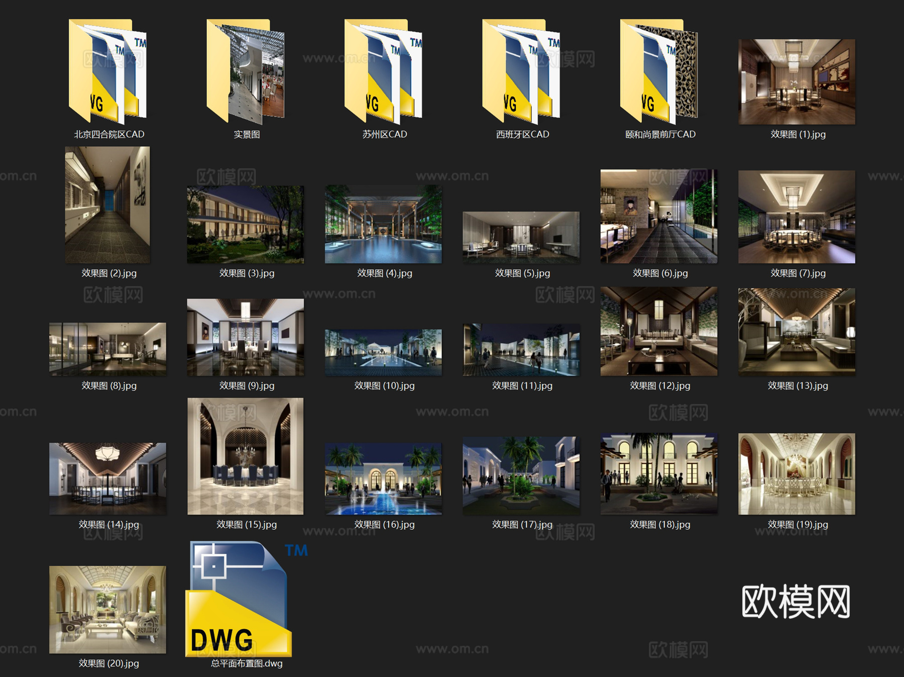Click the 效果图 (11).jpg file name
Screen dimensions: 904x677
522,386
